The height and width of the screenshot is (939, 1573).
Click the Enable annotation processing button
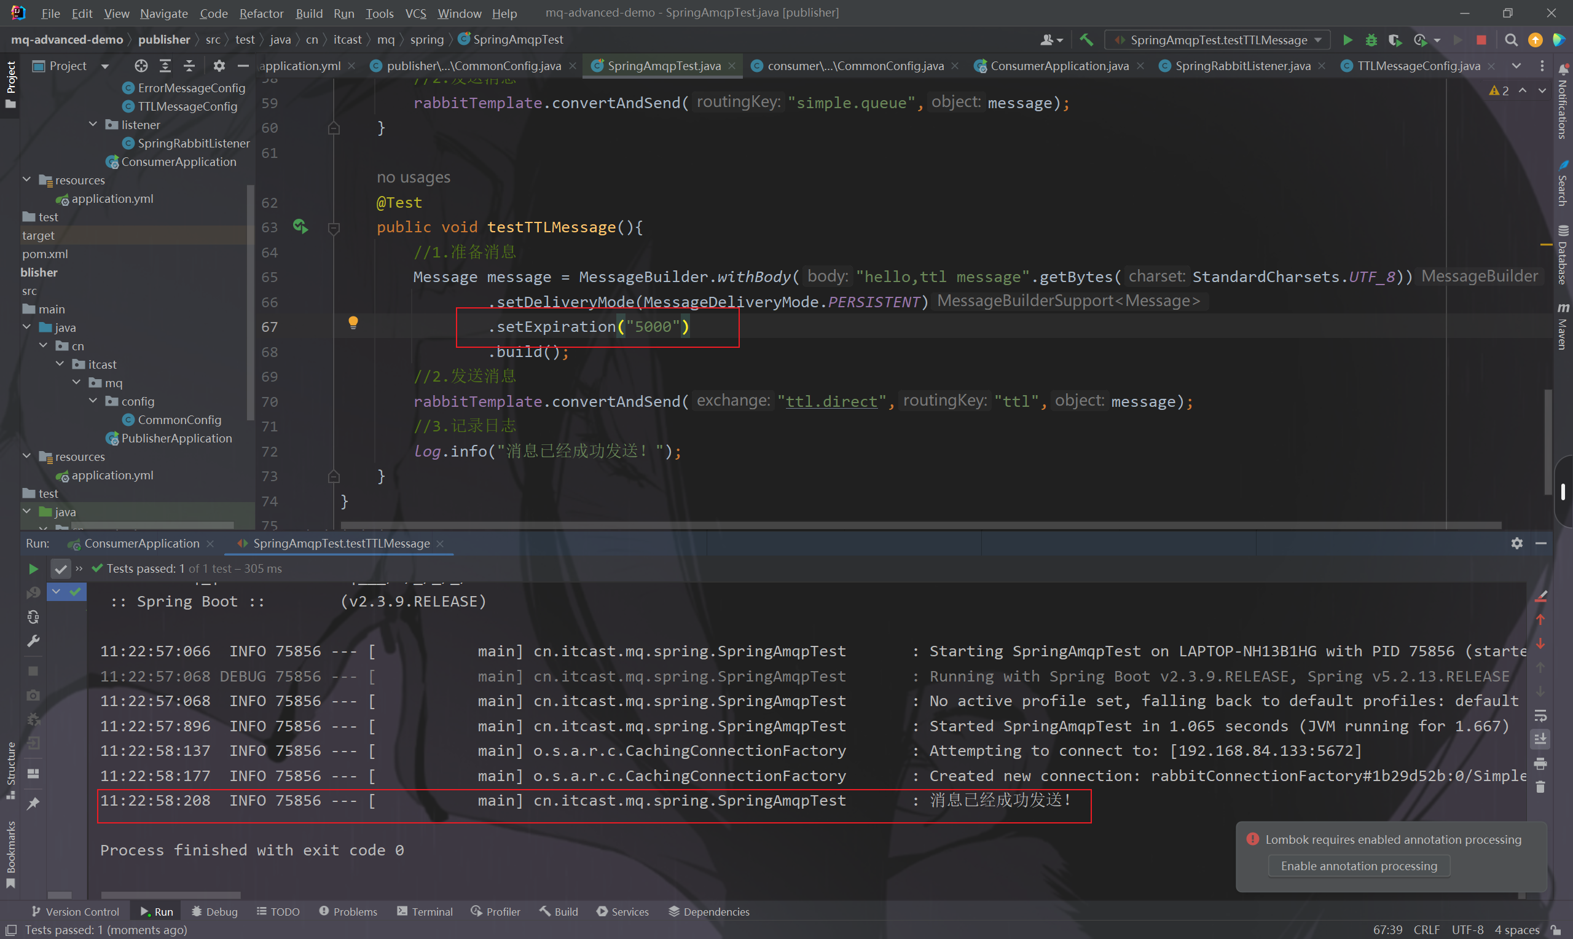(x=1359, y=866)
